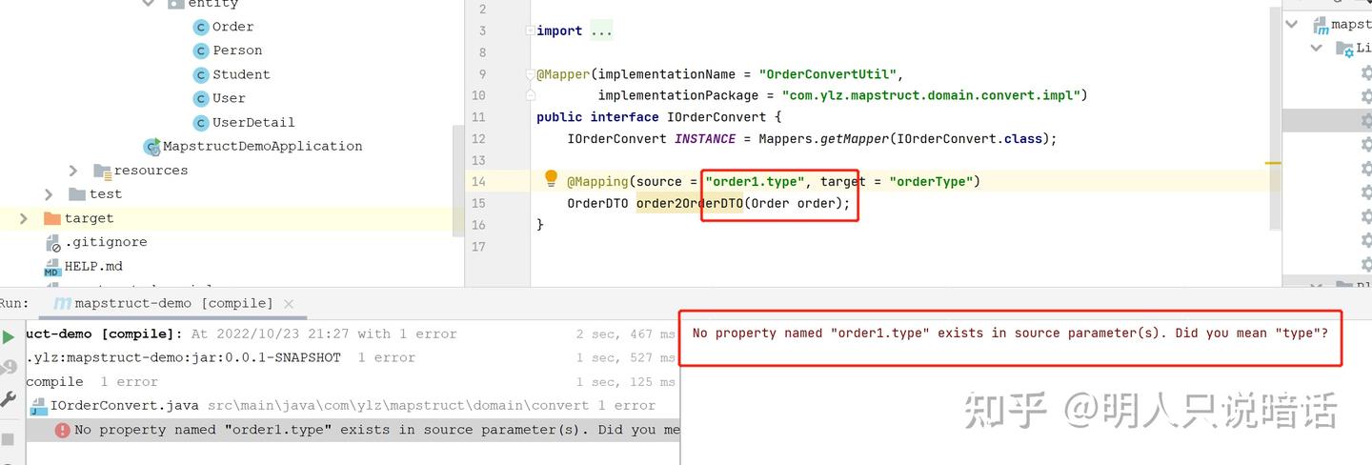Select the mapstruct-demo:jar:0.0.1-SNAPSHOT build row
This screenshot has height=465, width=1372.
point(353,357)
